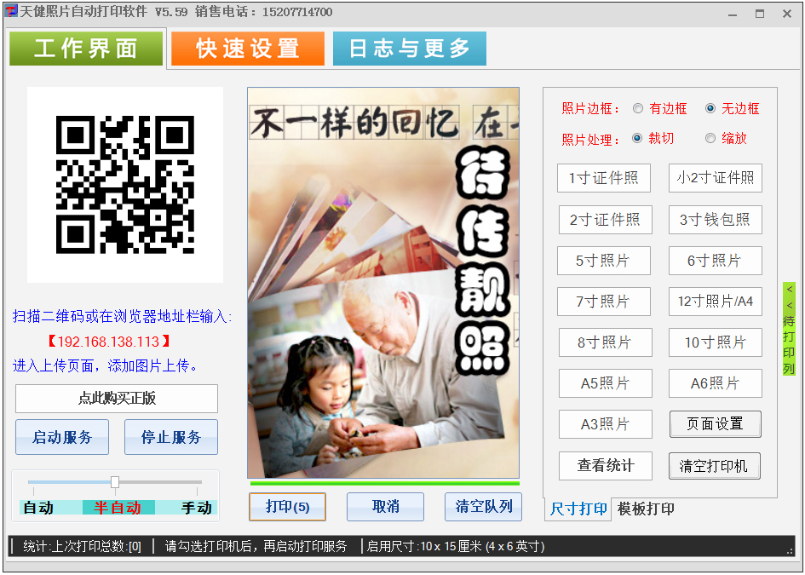This screenshot has height=575, width=805.
Task: Click the 半自动 mode label
Action: tap(118, 508)
